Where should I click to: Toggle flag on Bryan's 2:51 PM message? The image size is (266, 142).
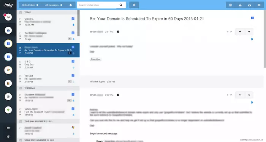(x=231, y=31)
